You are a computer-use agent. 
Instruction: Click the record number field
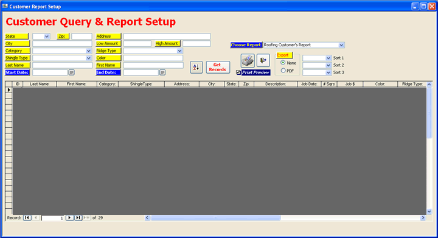click(53, 218)
